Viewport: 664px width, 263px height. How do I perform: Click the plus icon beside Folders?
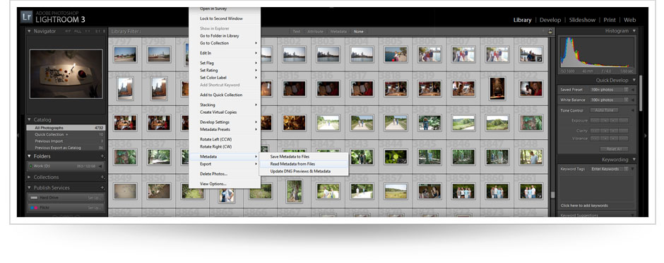[x=102, y=156]
